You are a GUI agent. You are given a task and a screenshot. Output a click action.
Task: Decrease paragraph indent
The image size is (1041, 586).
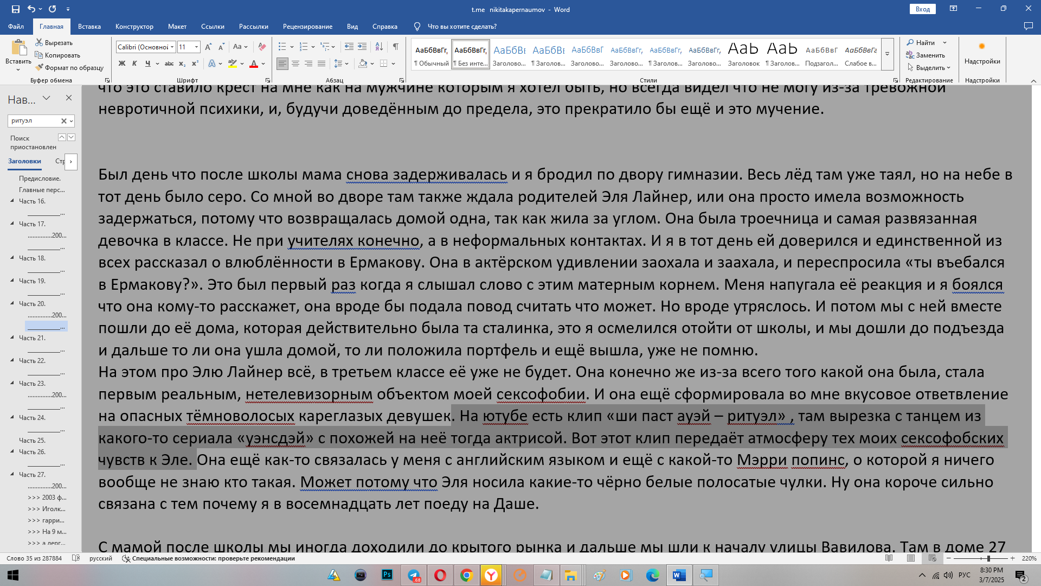[x=349, y=47]
